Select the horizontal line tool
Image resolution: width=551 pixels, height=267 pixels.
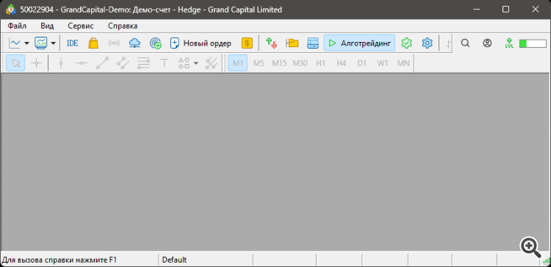click(82, 63)
